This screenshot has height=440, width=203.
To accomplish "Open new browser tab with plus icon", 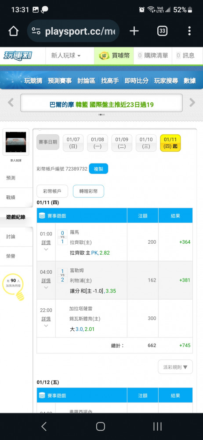I will (134, 31).
